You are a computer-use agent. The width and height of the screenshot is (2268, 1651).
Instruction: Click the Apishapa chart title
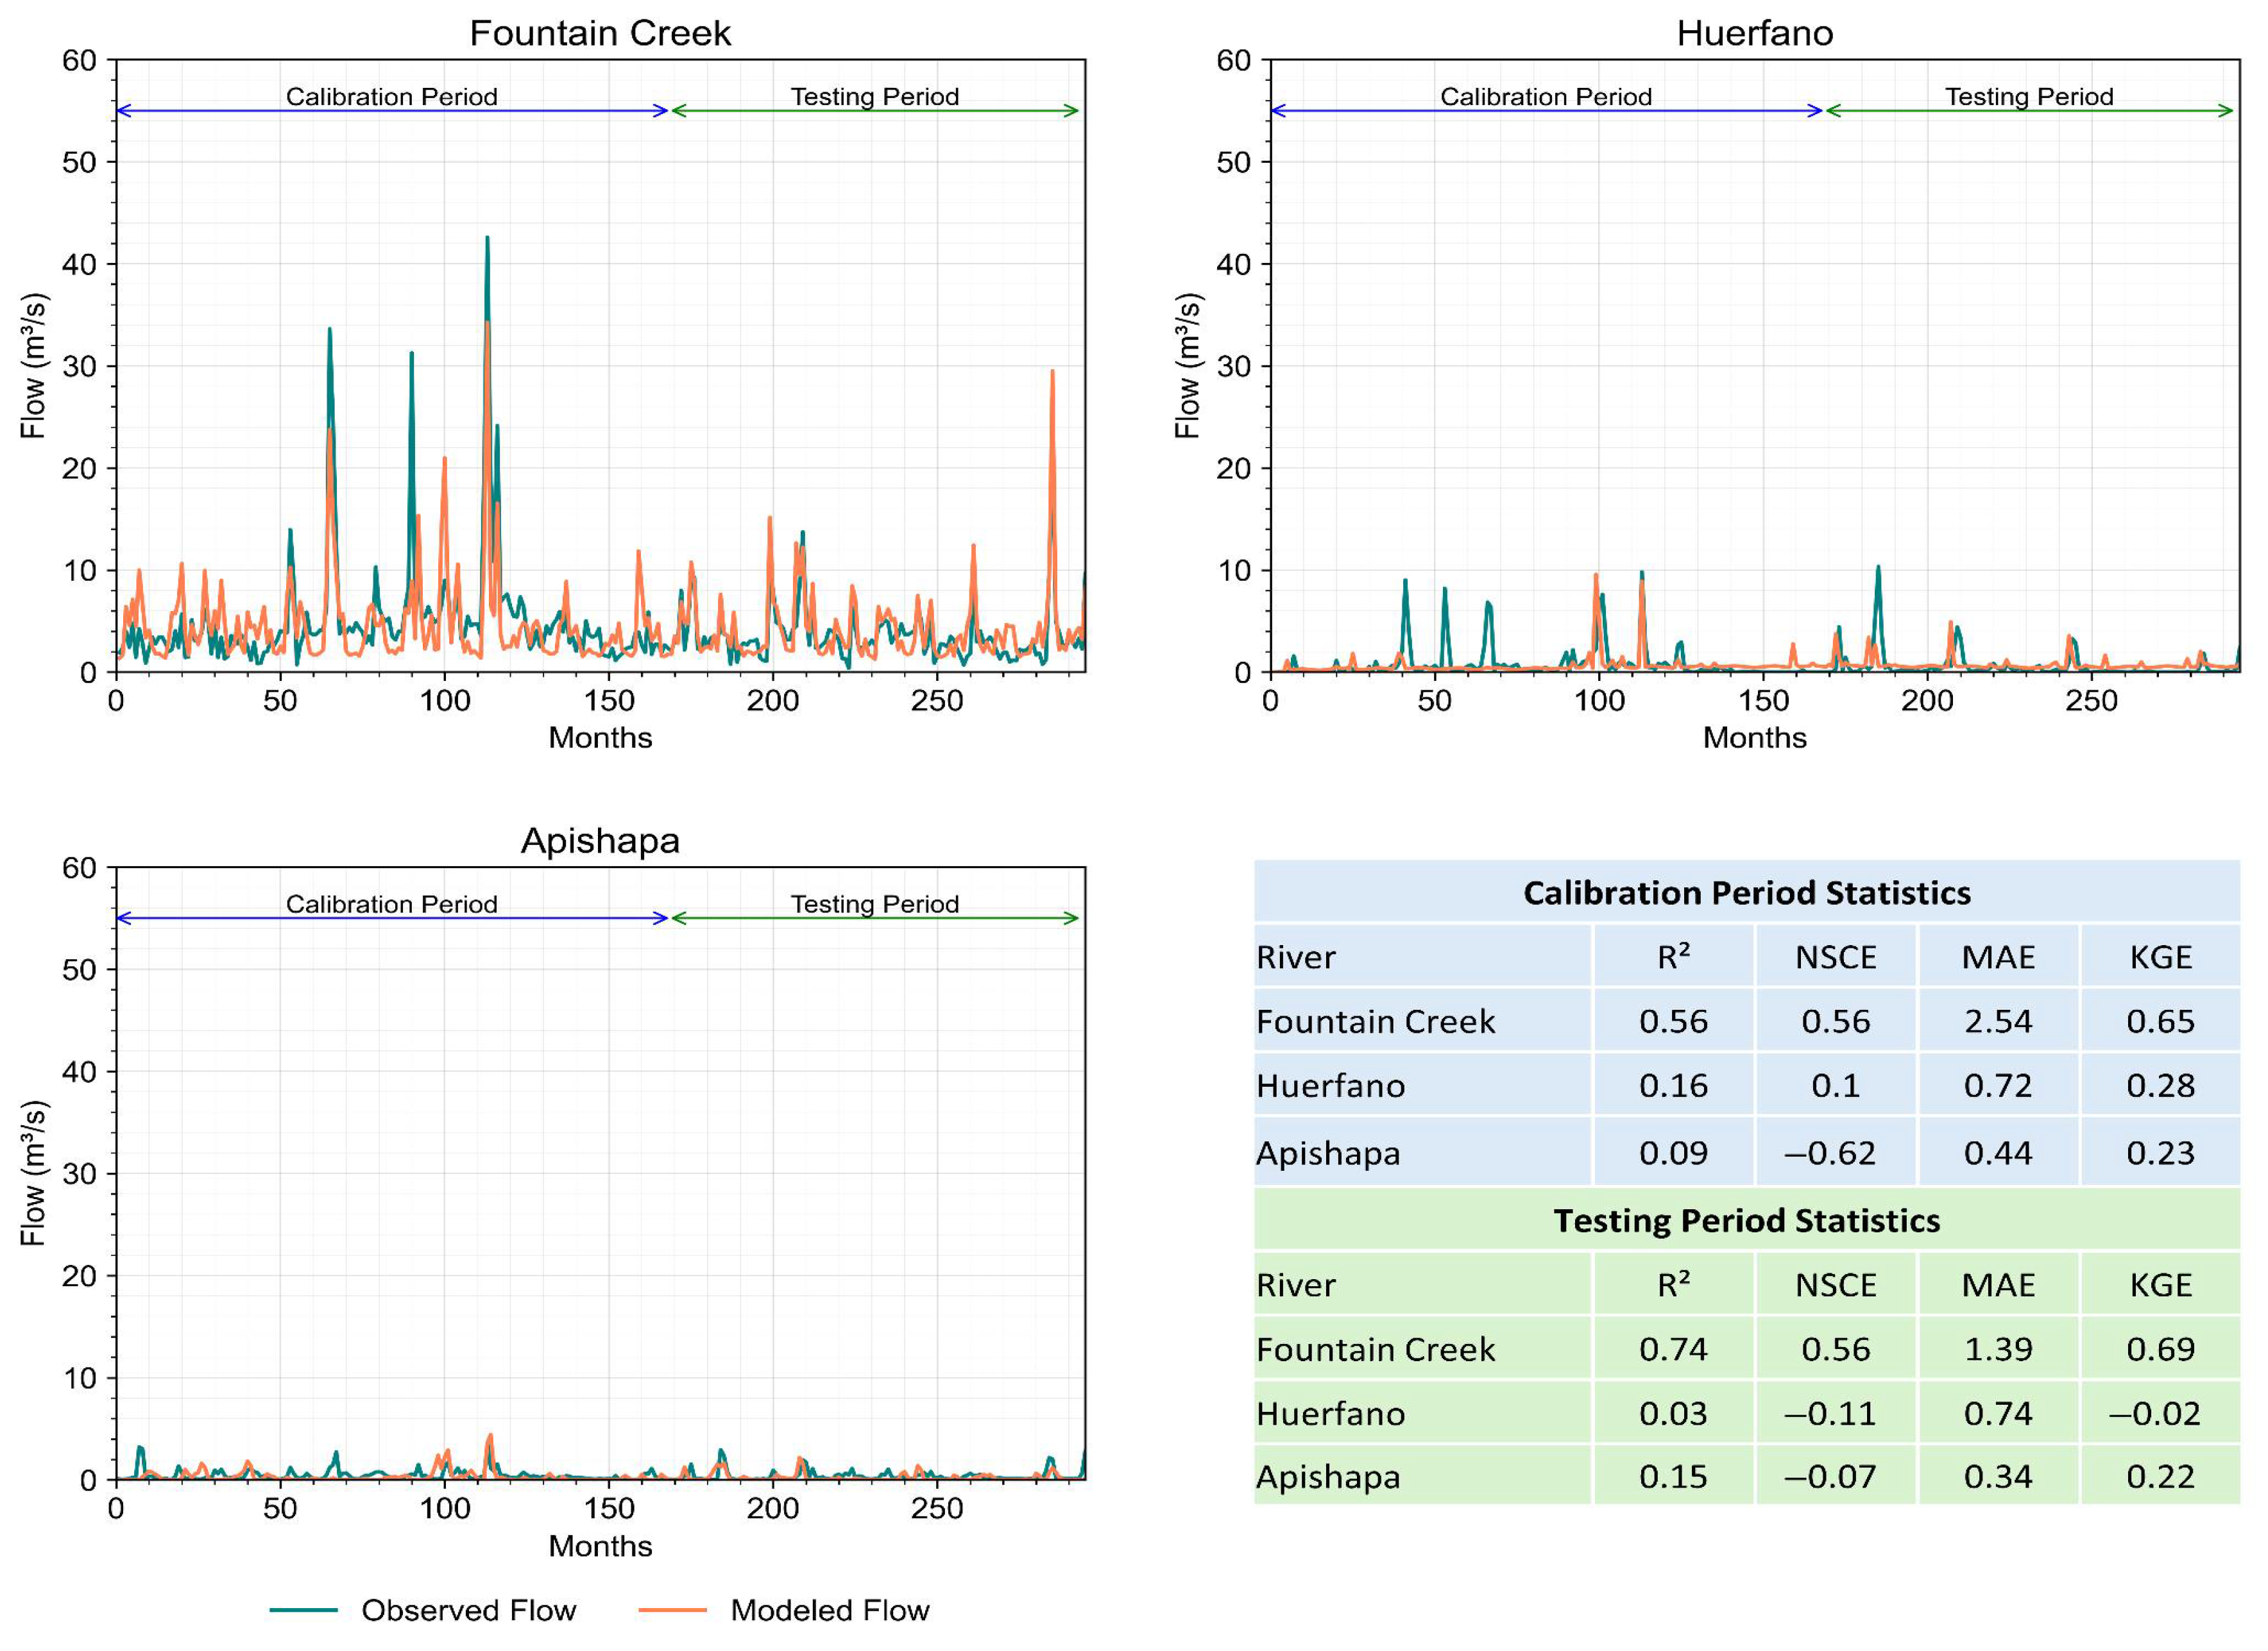tap(600, 841)
